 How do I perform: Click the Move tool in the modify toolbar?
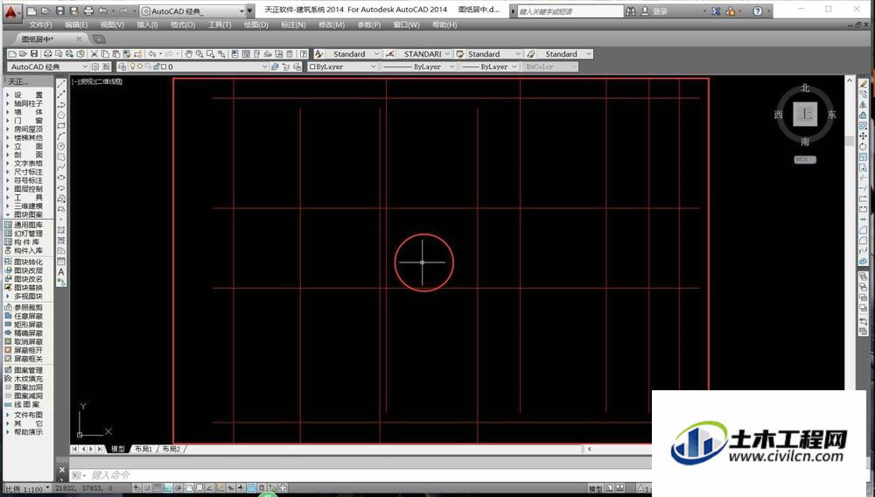pos(863,136)
